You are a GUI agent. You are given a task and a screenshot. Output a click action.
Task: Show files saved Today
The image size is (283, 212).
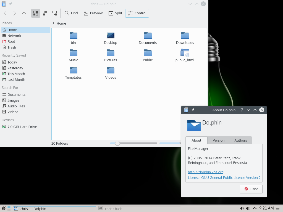[x=25, y=62]
